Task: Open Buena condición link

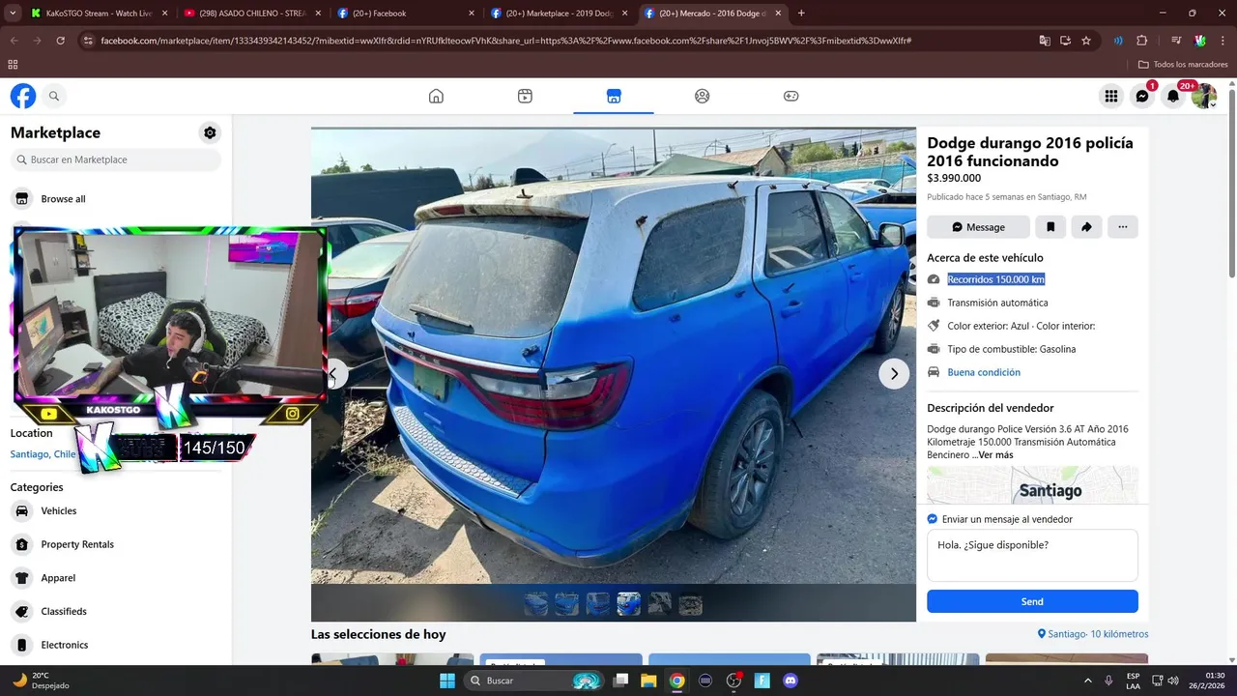Action: pyautogui.click(x=984, y=372)
